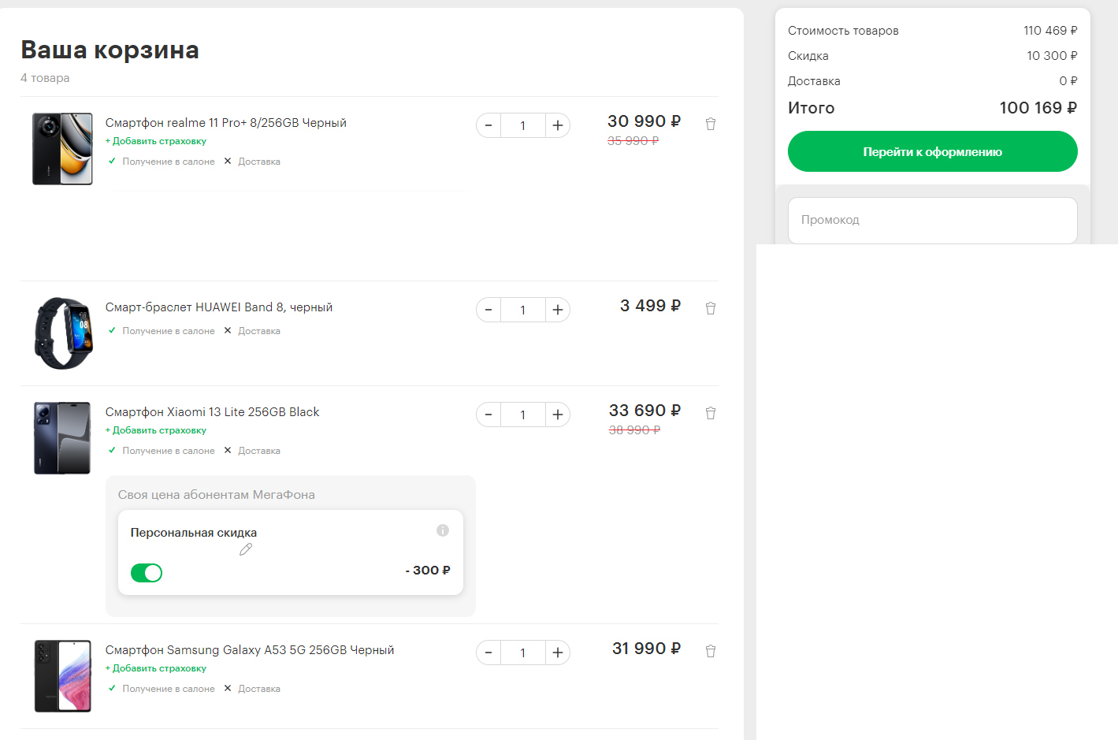Open Смарт-браслет HUAWEI Band 8 product link

(x=219, y=307)
